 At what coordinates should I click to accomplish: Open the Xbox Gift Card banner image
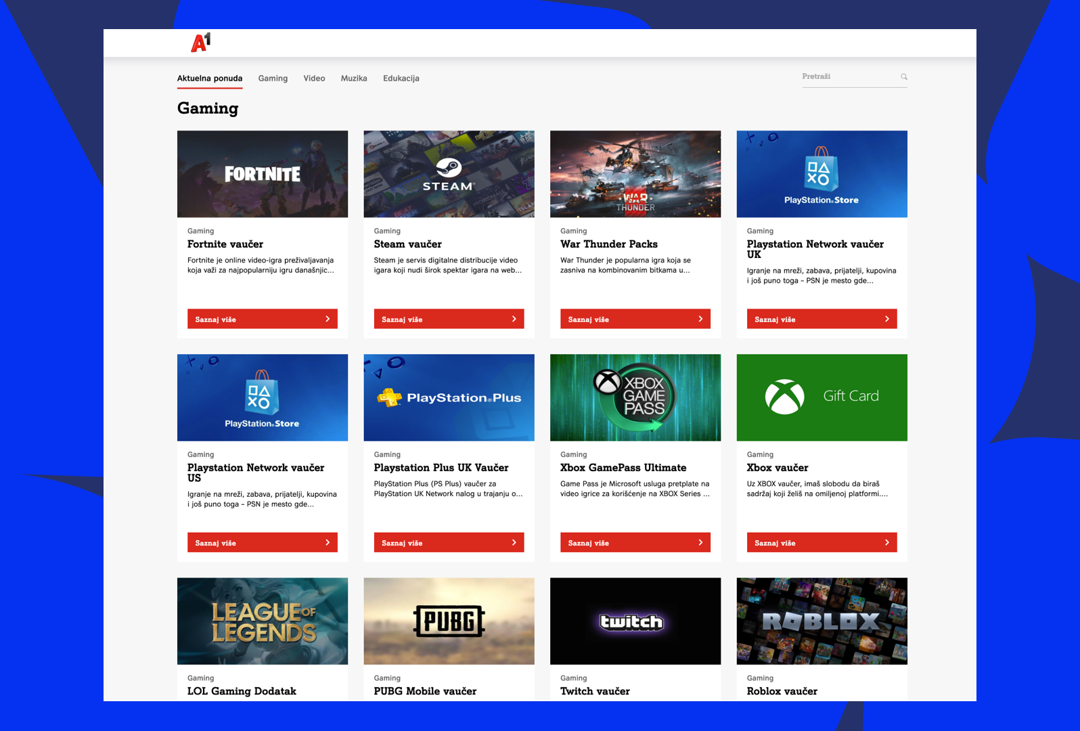[x=822, y=397]
